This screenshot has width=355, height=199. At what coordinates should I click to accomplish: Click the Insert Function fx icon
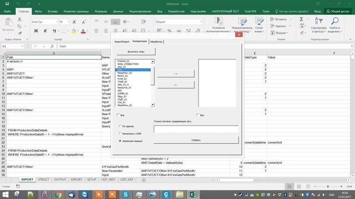click(52, 46)
